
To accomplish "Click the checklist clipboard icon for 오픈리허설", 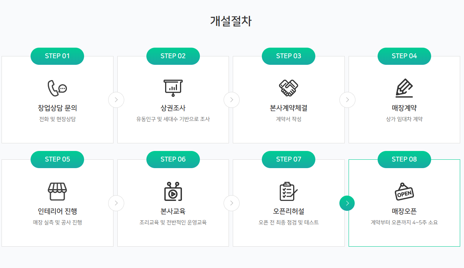I will (x=289, y=191).
